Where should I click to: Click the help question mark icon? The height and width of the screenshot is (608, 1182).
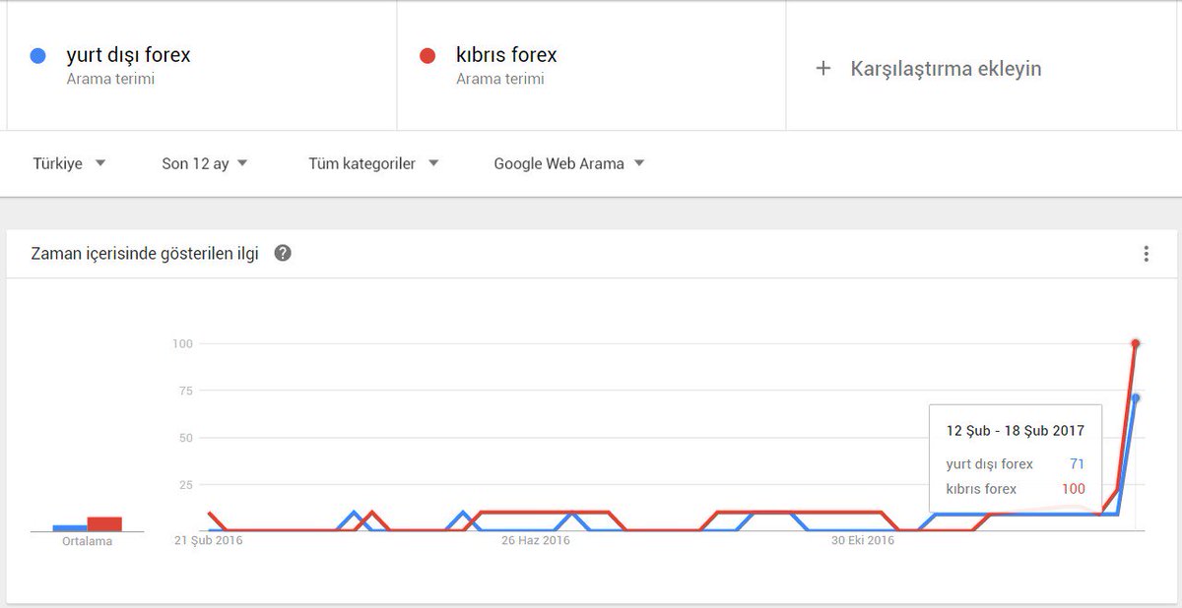[283, 254]
